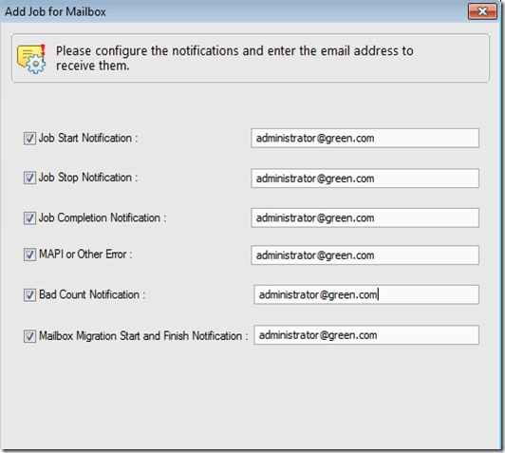Click the notification settings note-and-gear icon
Image resolution: width=505 pixels, height=453 pixels.
click(31, 59)
